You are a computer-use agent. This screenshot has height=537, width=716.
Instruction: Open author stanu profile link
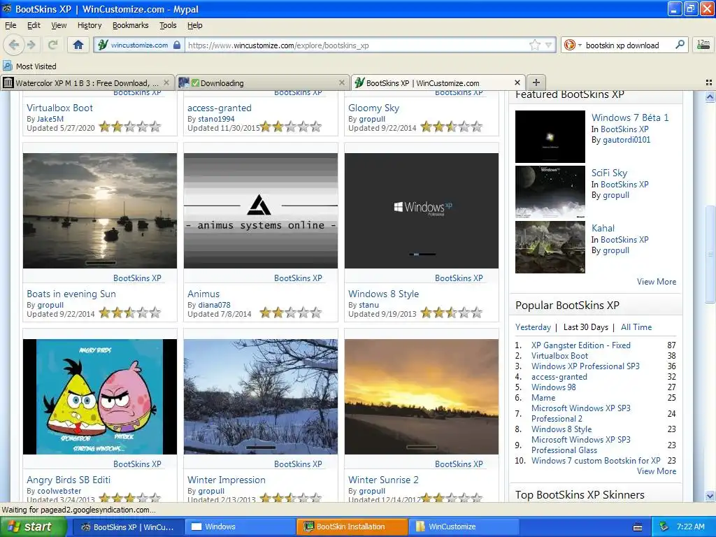click(369, 305)
